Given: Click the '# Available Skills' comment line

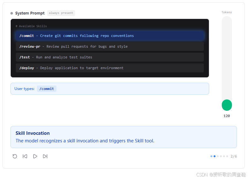Looking at the screenshot, I should (x=31, y=26).
